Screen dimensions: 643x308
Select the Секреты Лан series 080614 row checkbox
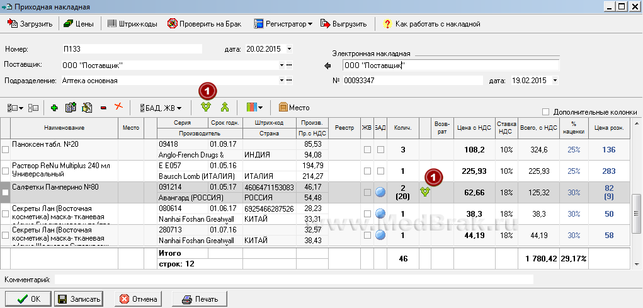[5, 214]
